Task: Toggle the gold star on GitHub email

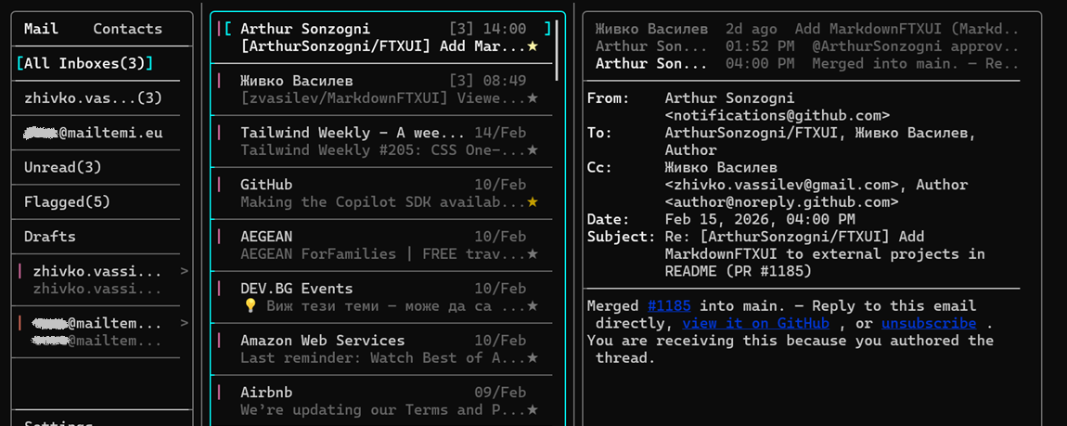Action: coord(533,202)
